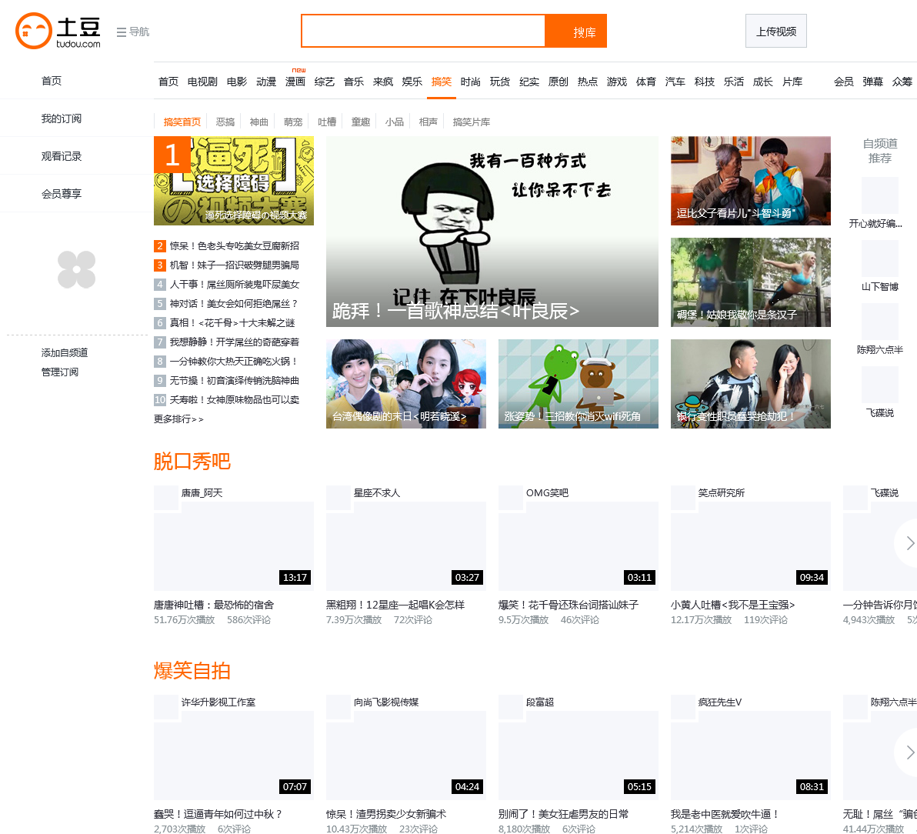Open 许华升影视工作室 channel avatar

pyautogui.click(x=166, y=707)
